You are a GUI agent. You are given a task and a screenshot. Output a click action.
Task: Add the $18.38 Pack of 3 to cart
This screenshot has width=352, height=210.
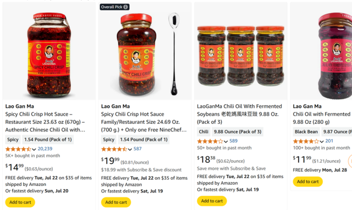click(x=212, y=201)
